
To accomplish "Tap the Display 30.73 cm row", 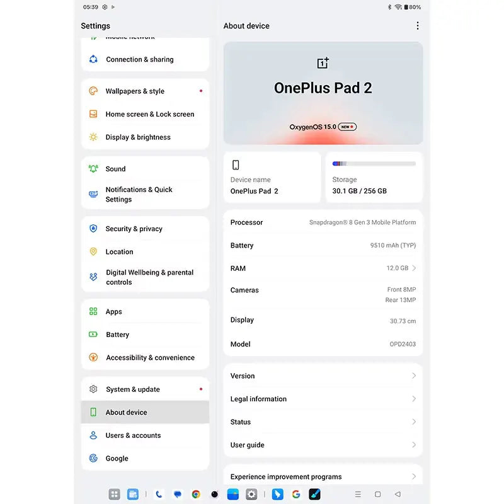I will coord(323,320).
